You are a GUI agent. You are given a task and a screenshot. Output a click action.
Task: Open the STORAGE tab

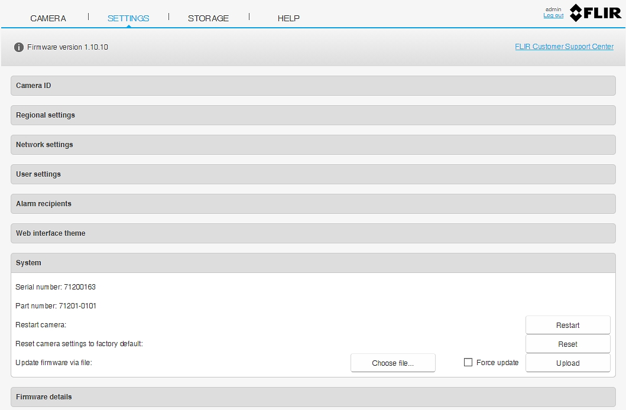coord(208,18)
